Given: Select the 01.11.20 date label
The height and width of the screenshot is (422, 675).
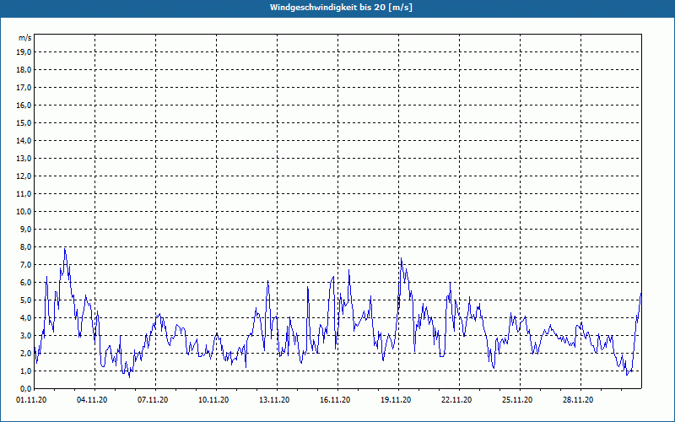Looking at the screenshot, I should pyautogui.click(x=31, y=399).
